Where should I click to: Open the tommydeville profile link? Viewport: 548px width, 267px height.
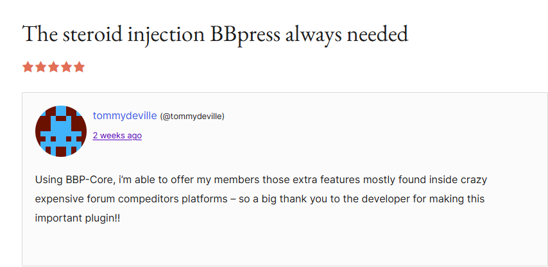tap(124, 116)
